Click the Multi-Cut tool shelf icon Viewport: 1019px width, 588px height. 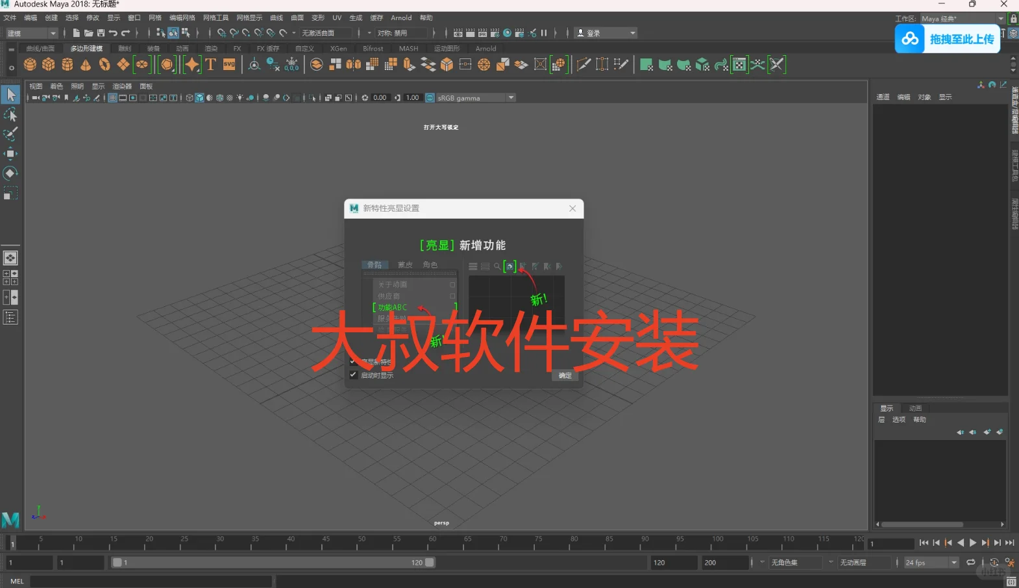(x=583, y=64)
